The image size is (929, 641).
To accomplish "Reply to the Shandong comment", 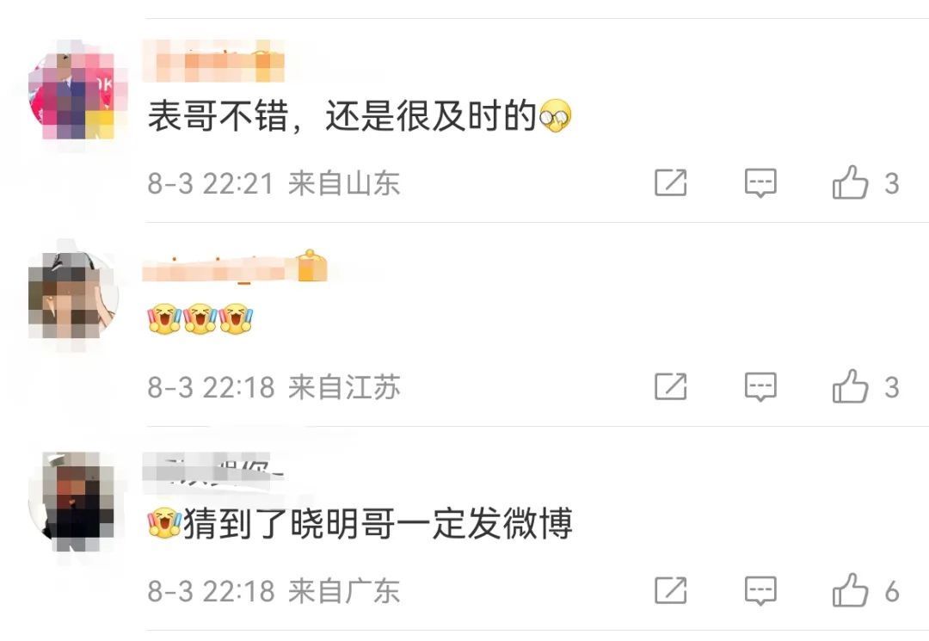I will click(760, 182).
